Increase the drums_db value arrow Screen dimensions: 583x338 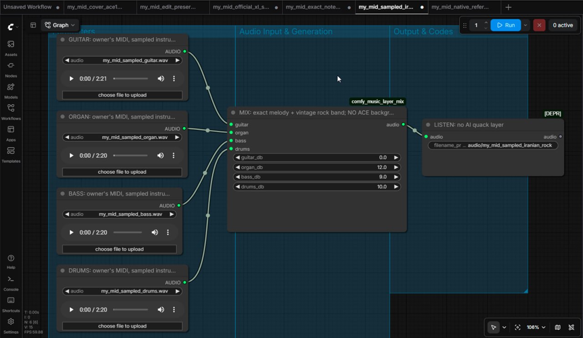[396, 187]
